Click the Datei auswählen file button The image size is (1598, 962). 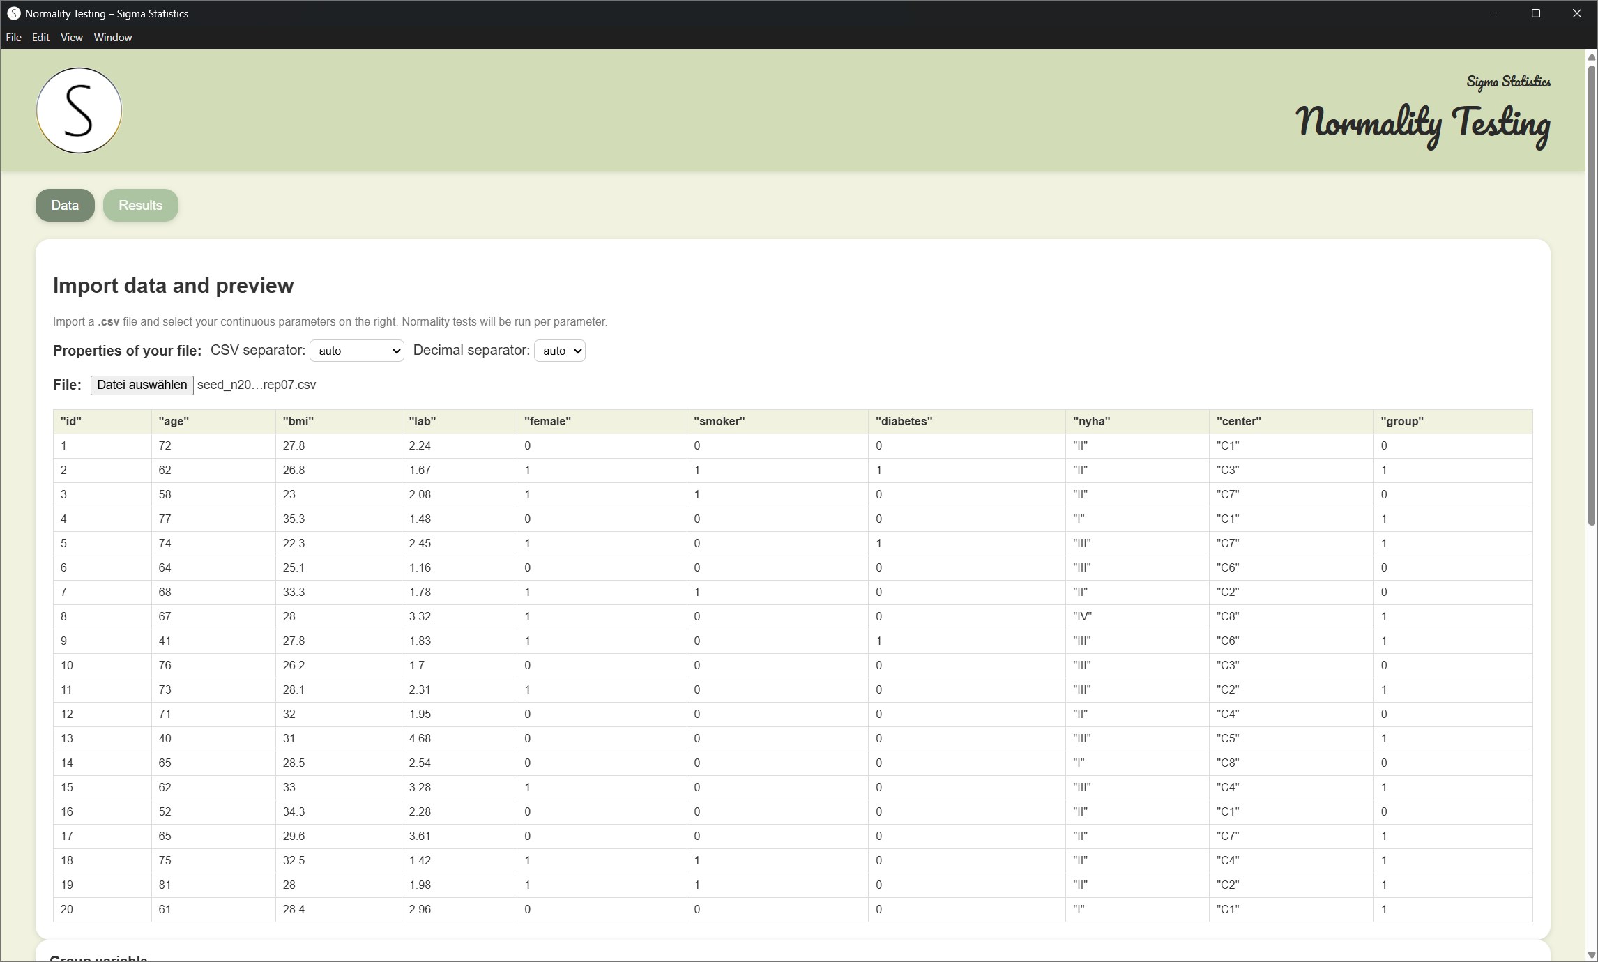(x=142, y=385)
